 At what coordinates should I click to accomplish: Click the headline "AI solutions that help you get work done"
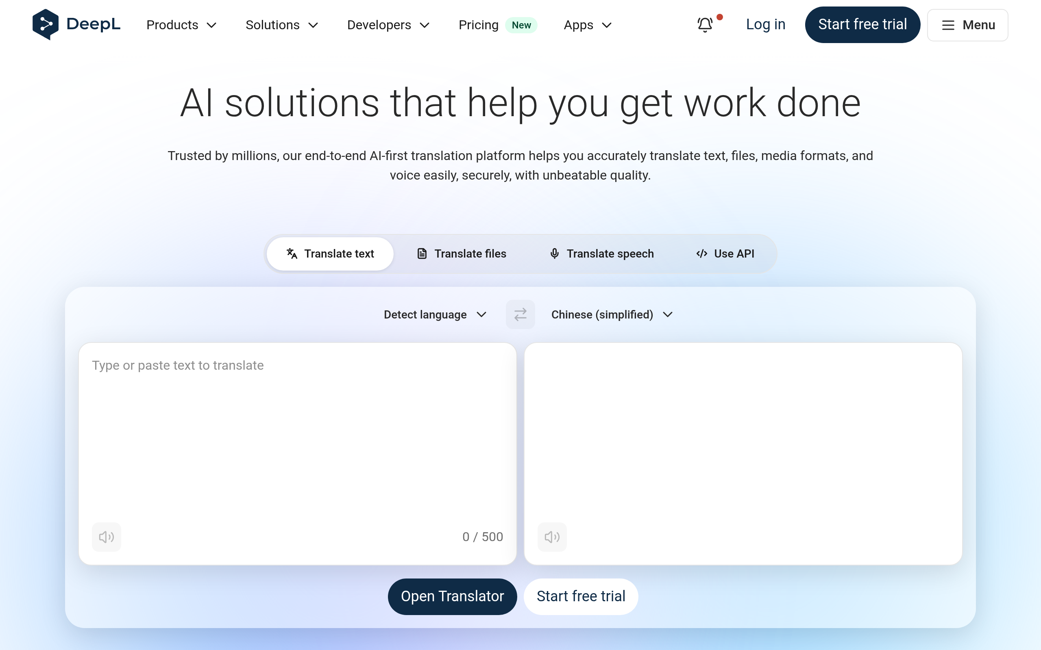(x=520, y=103)
